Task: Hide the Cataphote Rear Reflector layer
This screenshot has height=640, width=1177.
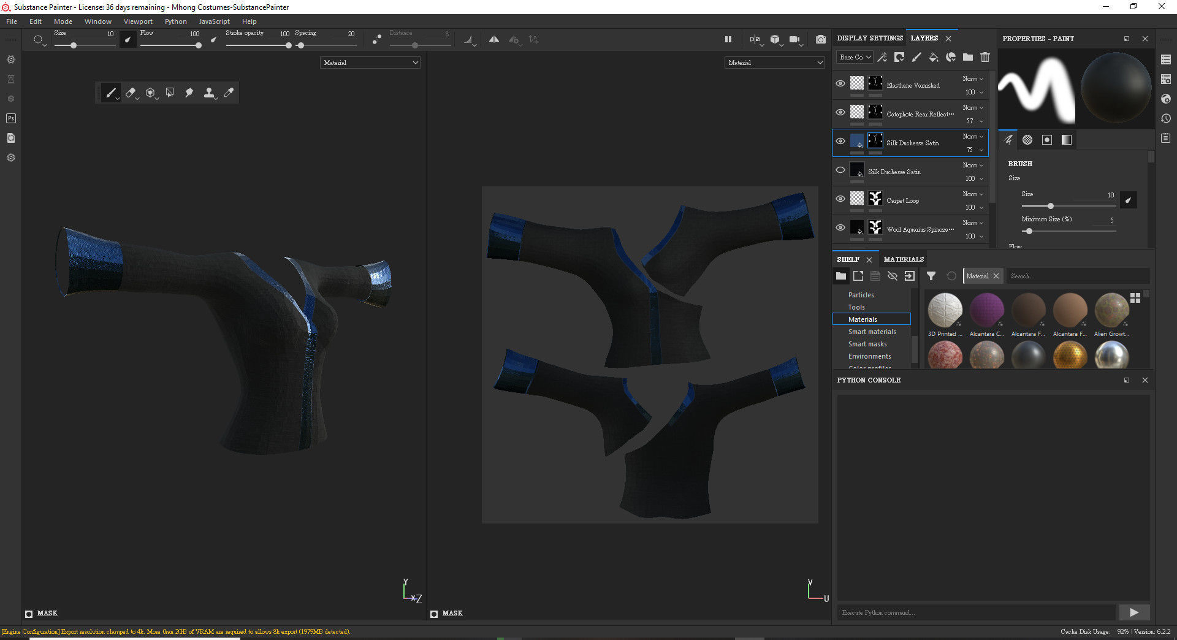Action: (840, 112)
